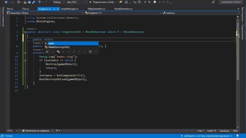Viewport: 246px width, 138px height.
Task: Click the navigate backward arrow icon
Action: click(6, 2)
